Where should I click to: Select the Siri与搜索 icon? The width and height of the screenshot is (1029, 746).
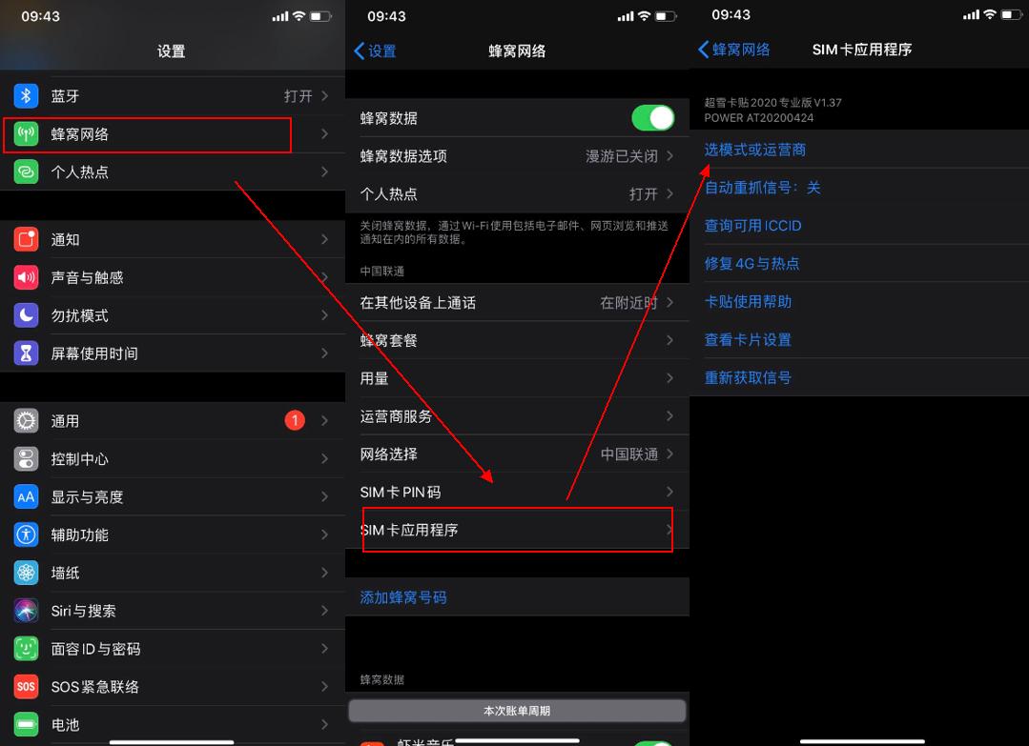[x=26, y=610]
